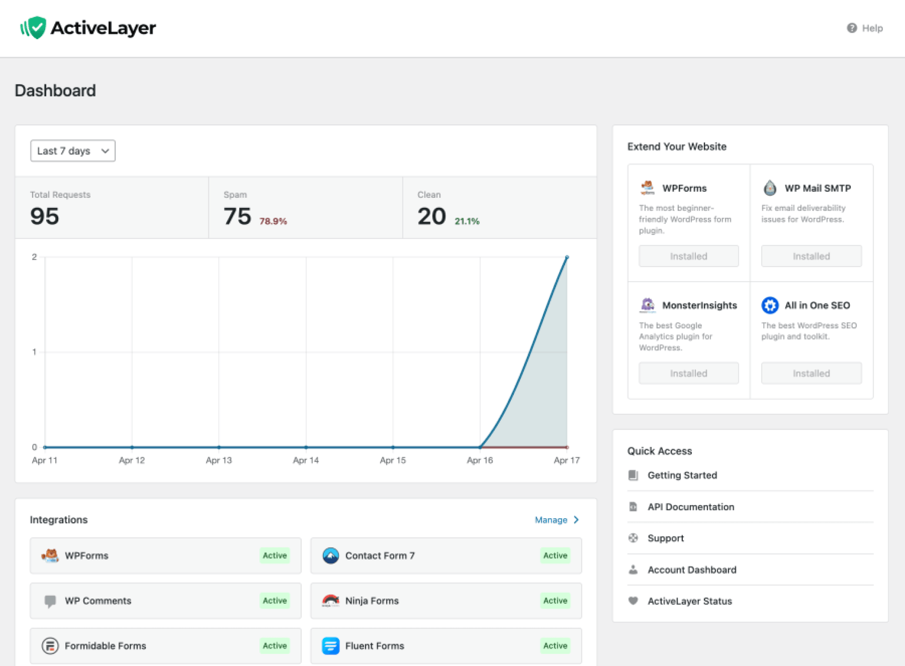Click the chevron arrow beside Manage
This screenshot has width=905, height=666.
pyautogui.click(x=577, y=520)
